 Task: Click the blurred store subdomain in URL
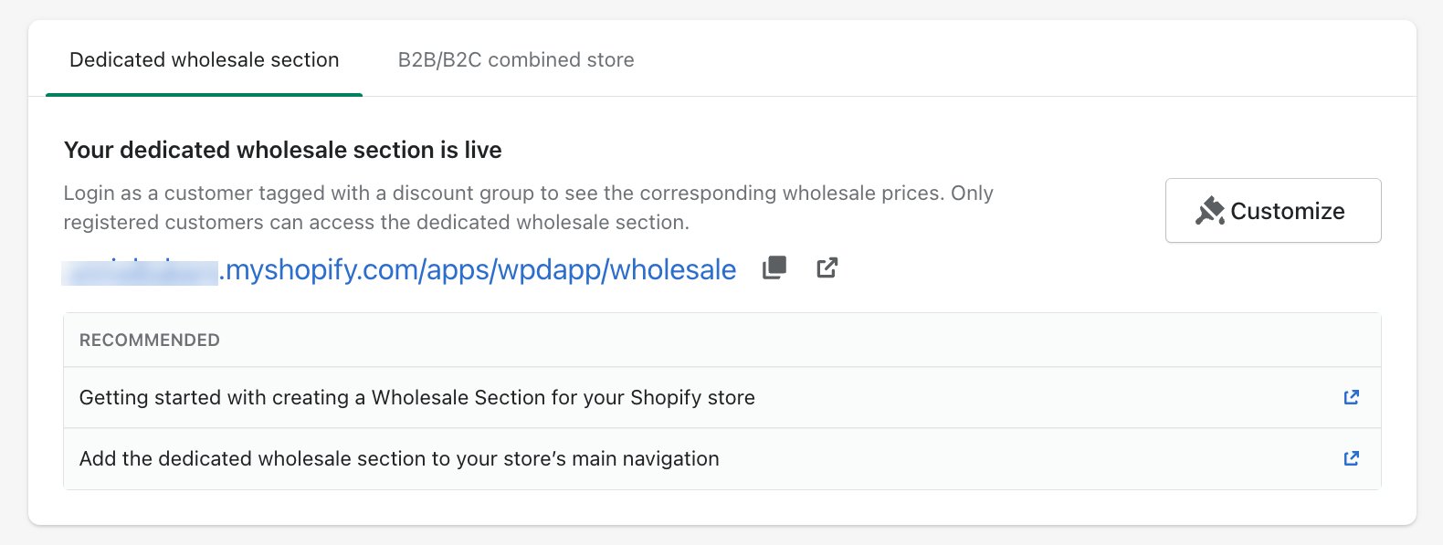(x=140, y=272)
